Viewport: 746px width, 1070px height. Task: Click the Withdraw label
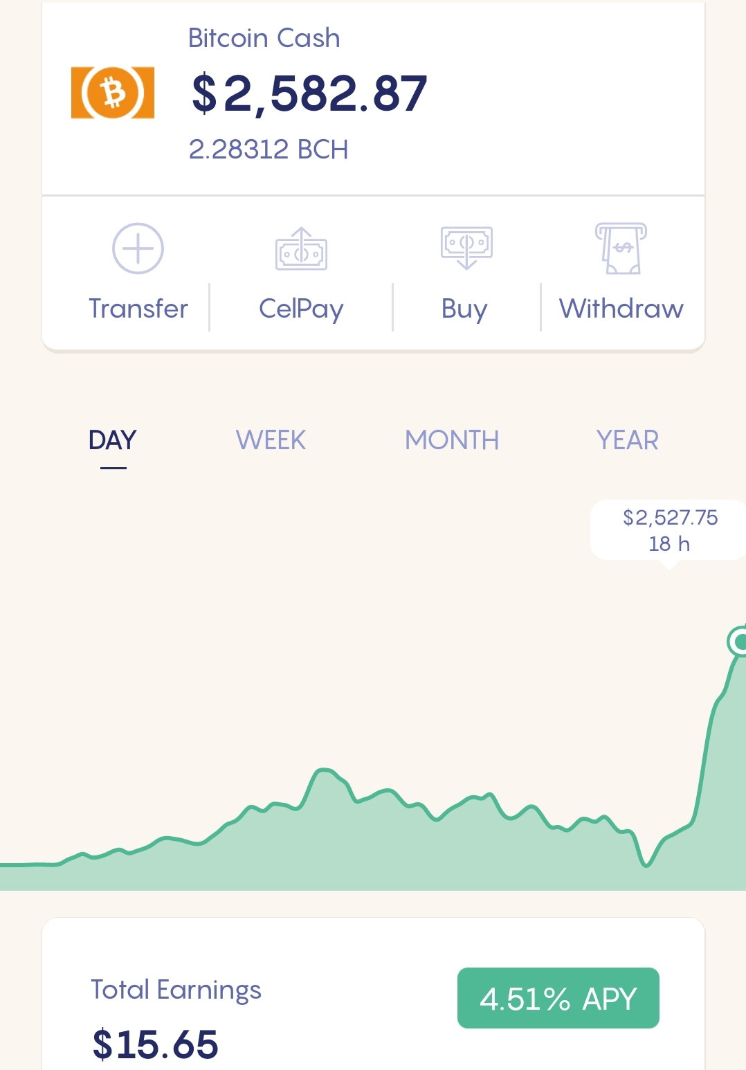click(621, 309)
